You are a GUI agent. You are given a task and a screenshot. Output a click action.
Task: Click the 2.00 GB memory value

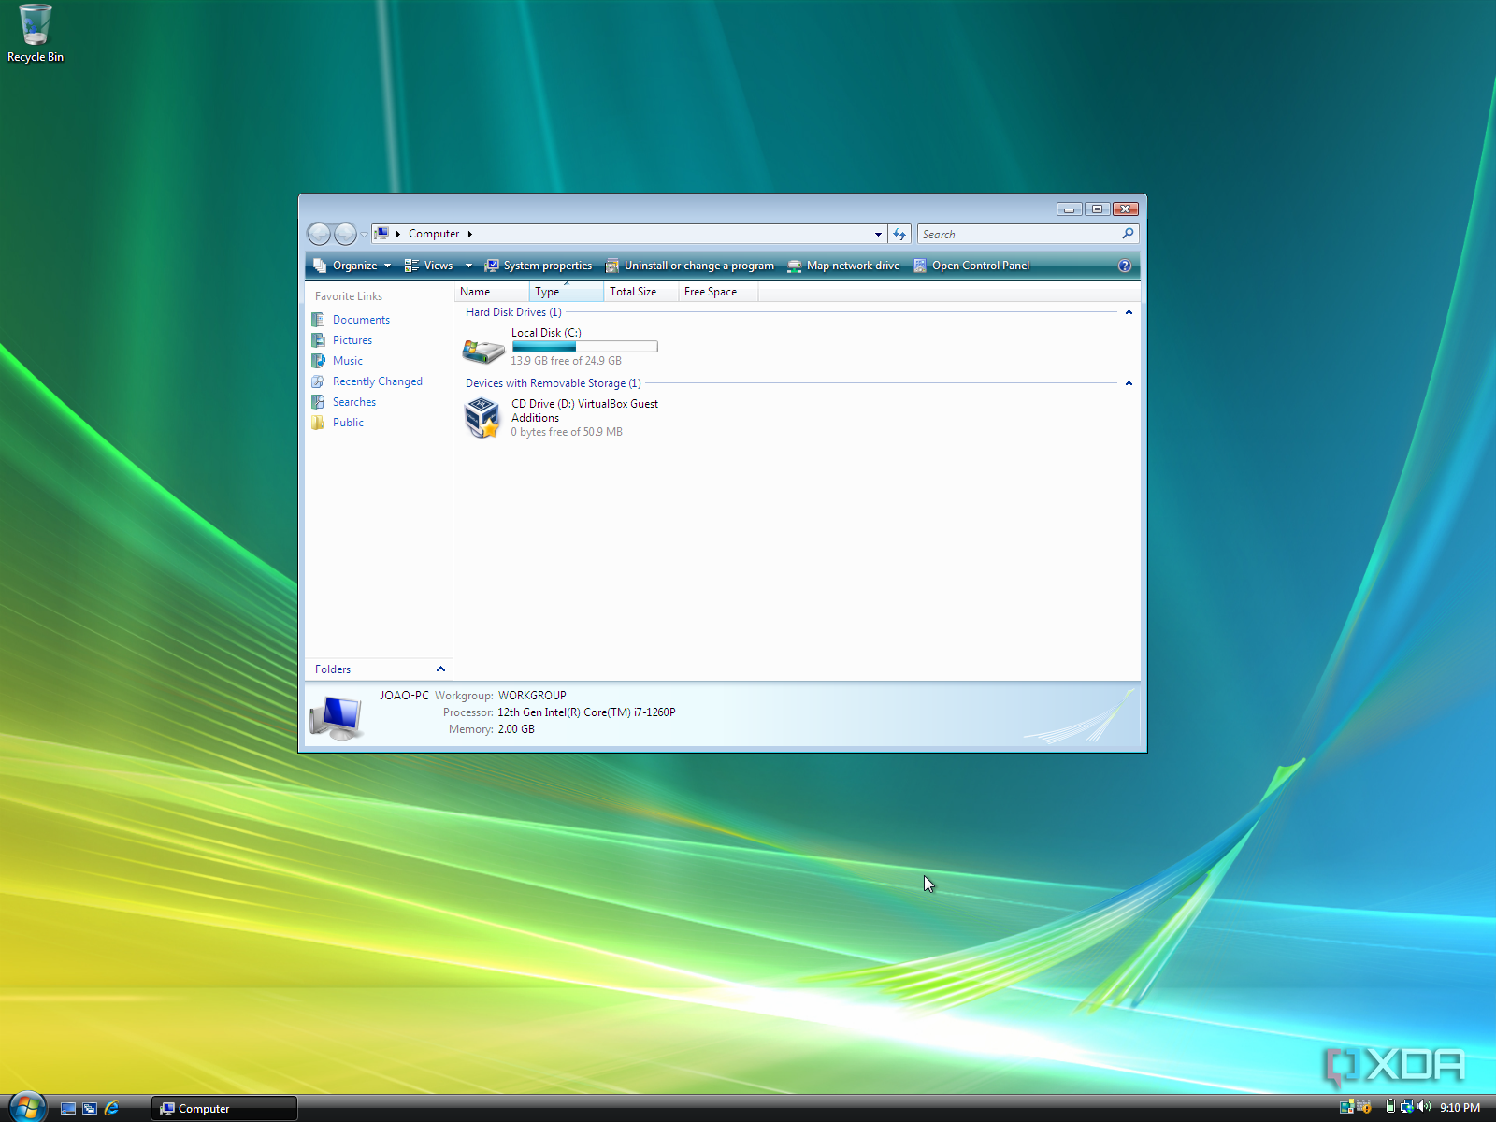(516, 729)
